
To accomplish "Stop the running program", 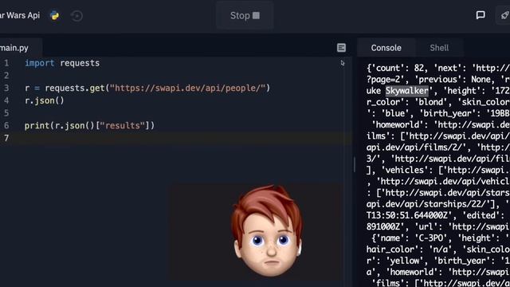I will 245,16.
